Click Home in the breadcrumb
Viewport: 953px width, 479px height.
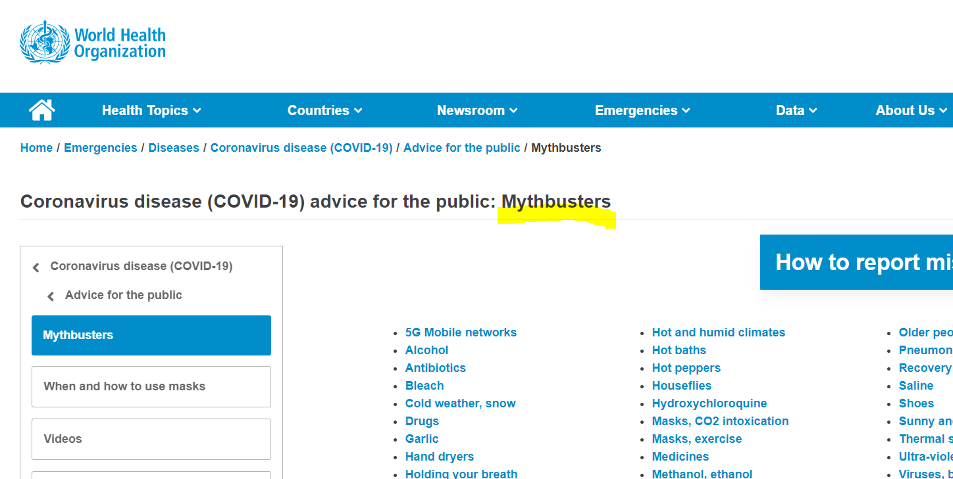36,148
